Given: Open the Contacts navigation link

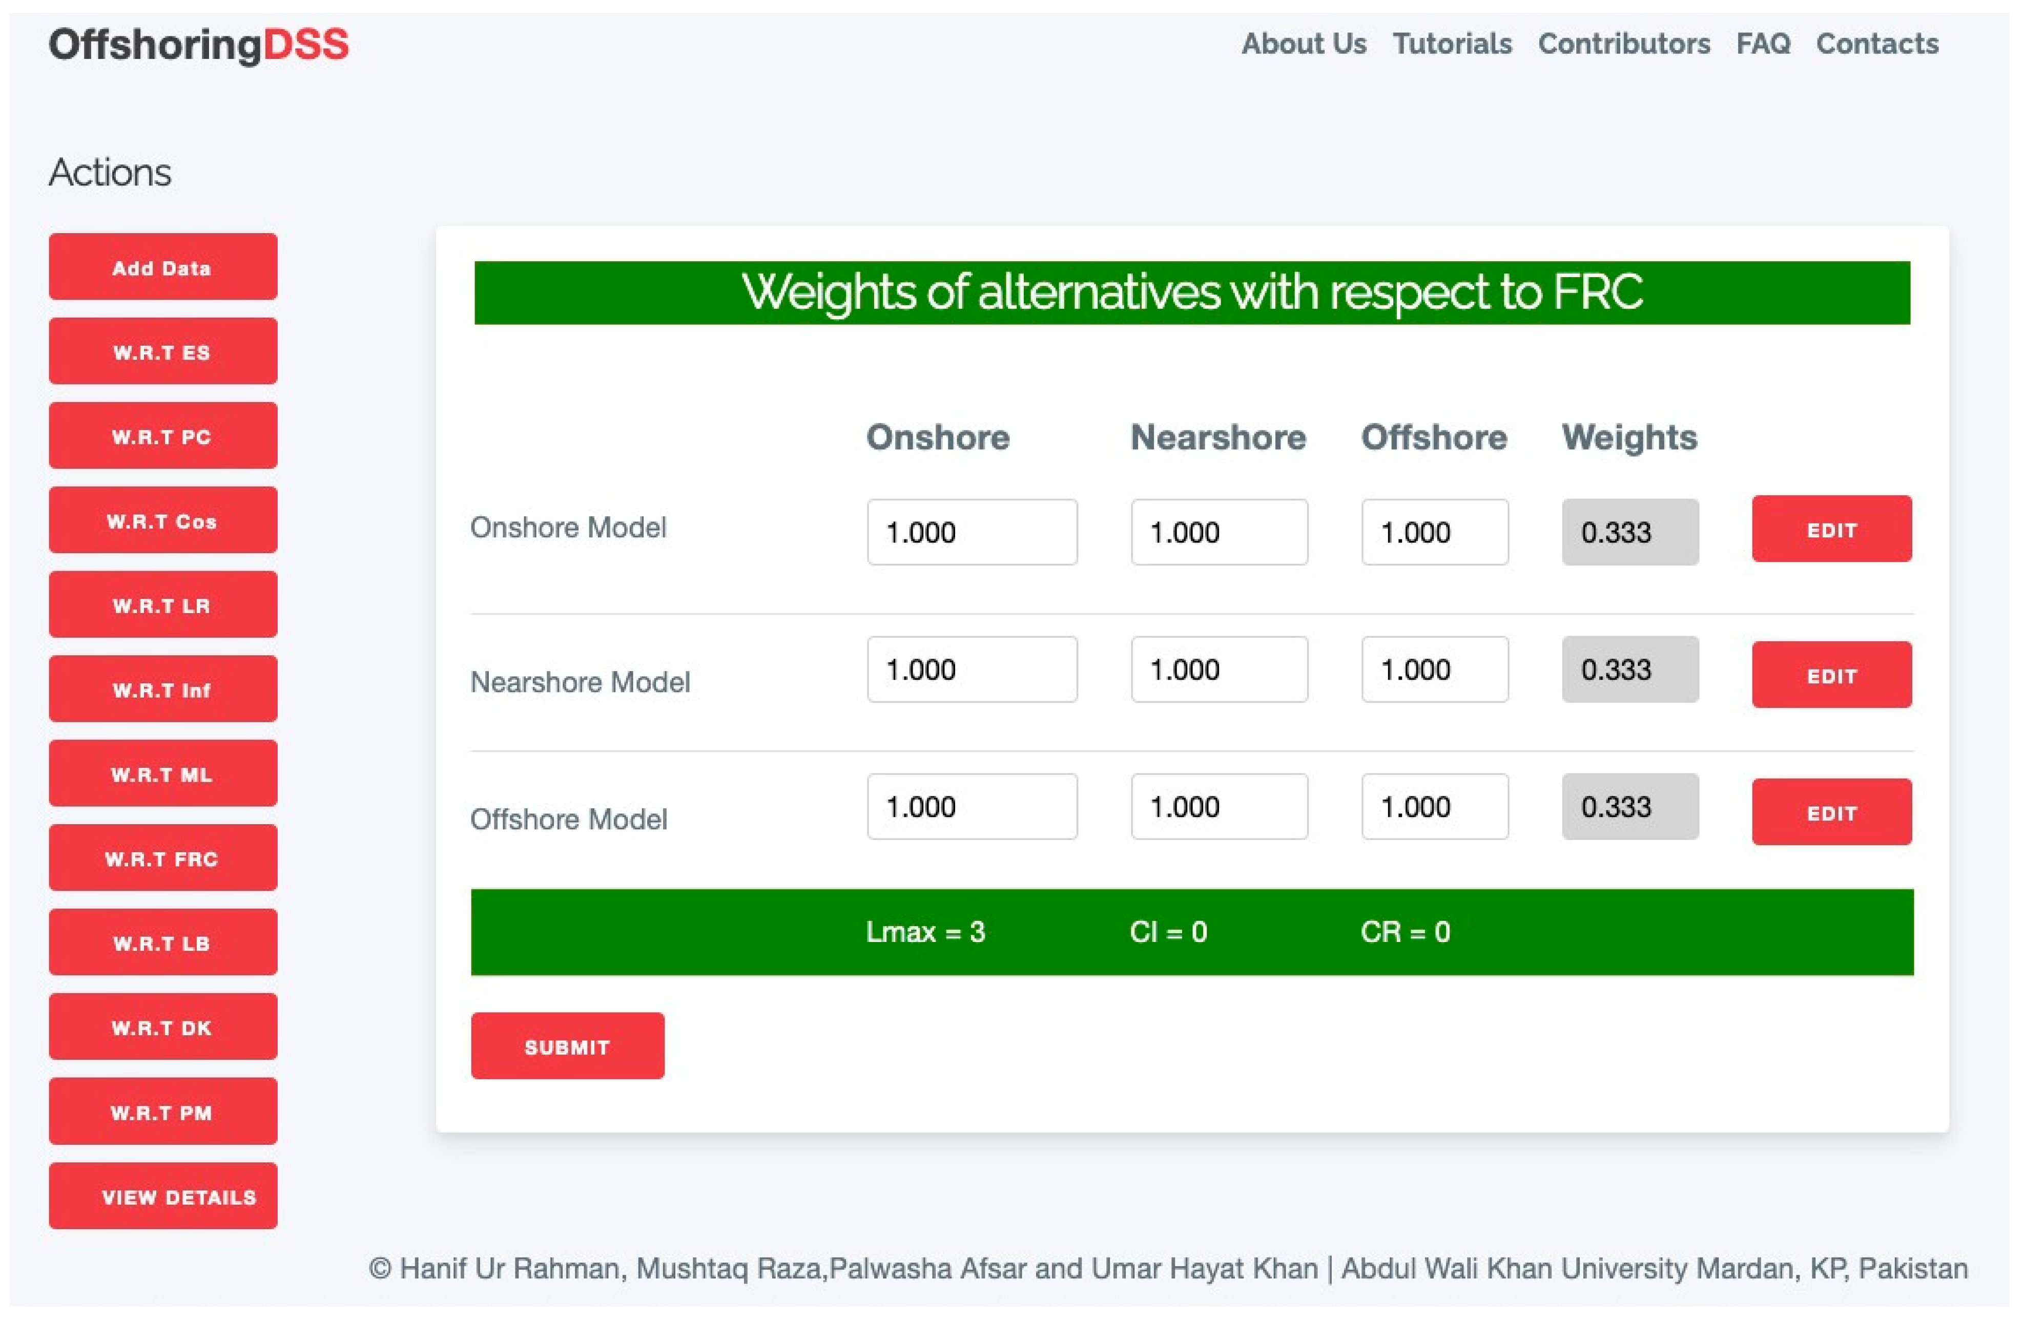Looking at the screenshot, I should [x=1877, y=44].
